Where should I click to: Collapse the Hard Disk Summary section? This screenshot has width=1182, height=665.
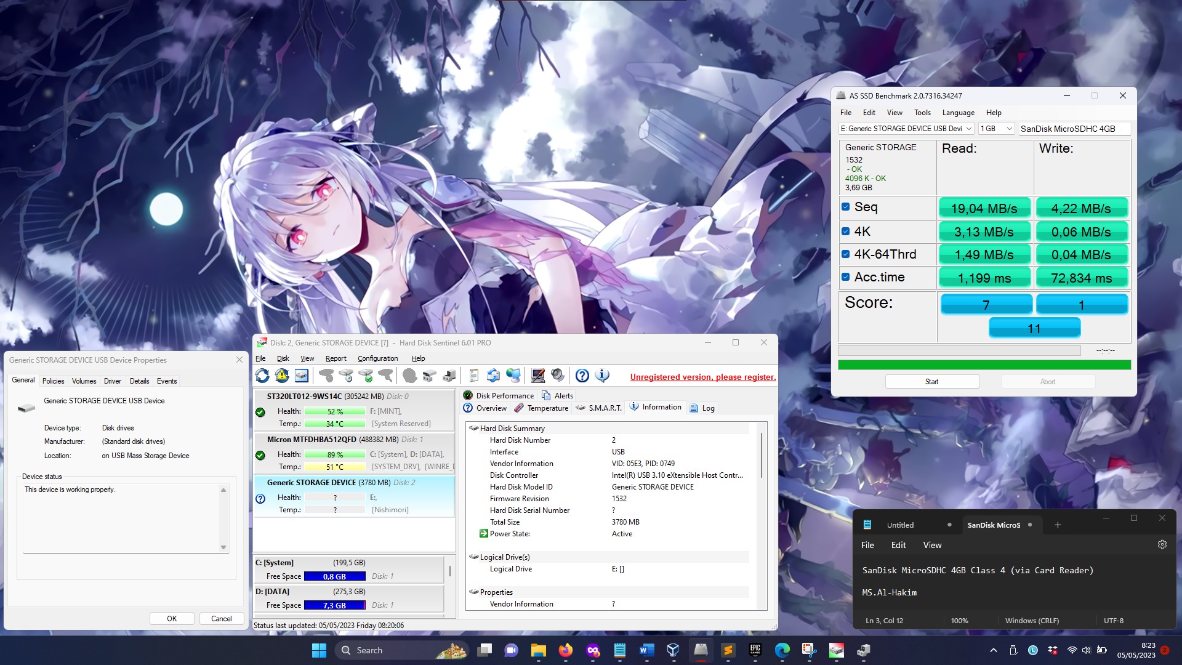tap(473, 429)
